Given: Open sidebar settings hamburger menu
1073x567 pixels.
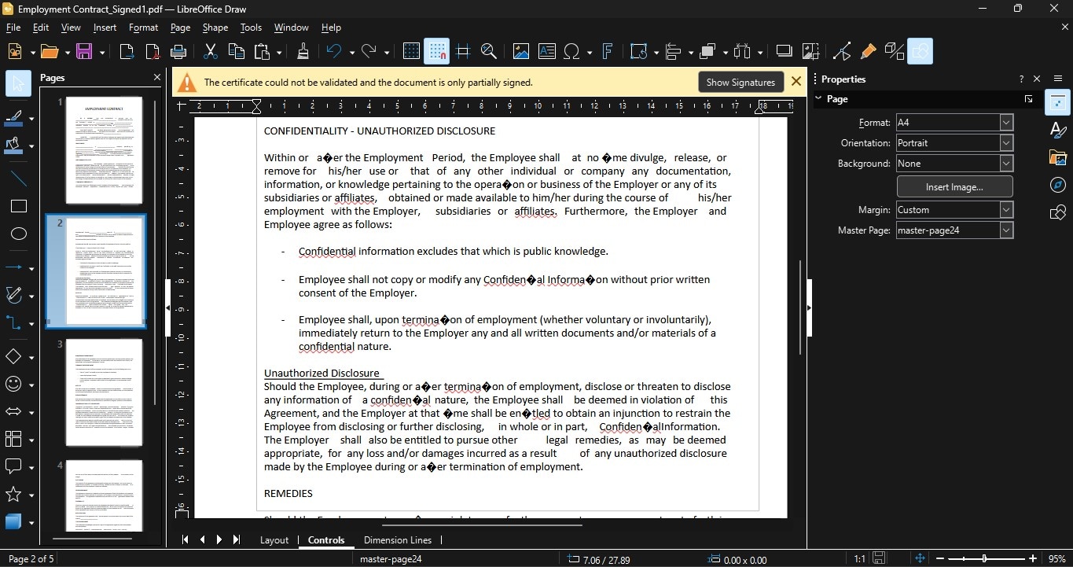Looking at the screenshot, I should tap(1058, 79).
